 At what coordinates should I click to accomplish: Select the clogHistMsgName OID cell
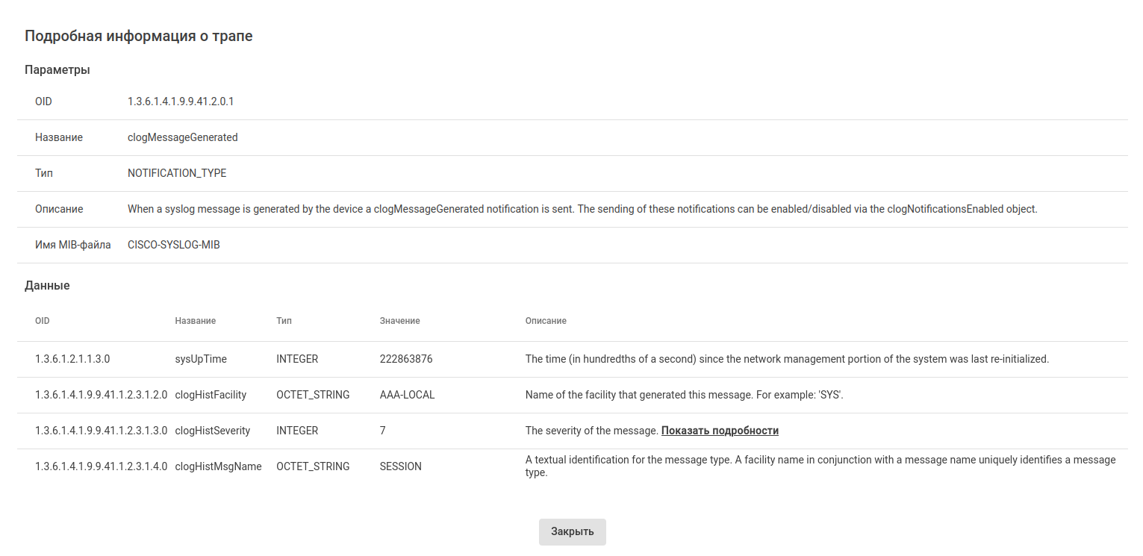(x=101, y=466)
